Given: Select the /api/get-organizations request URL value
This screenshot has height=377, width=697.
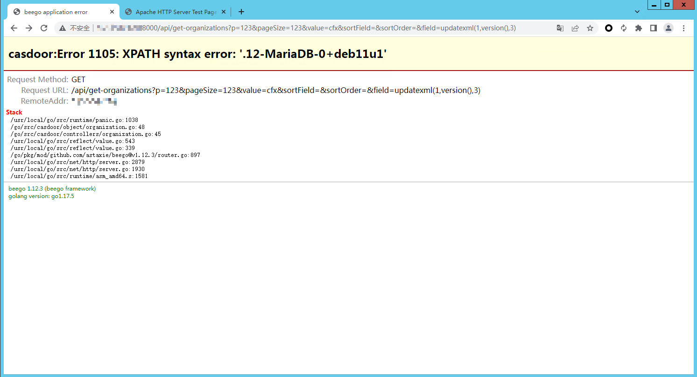Looking at the screenshot, I should coord(276,90).
